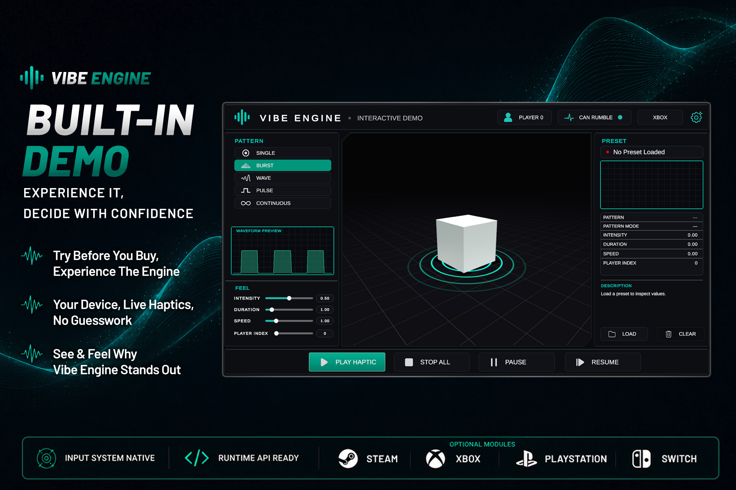This screenshot has height=490, width=736.
Task: Click the Vibe Engine demo header logo
Action: (242, 118)
